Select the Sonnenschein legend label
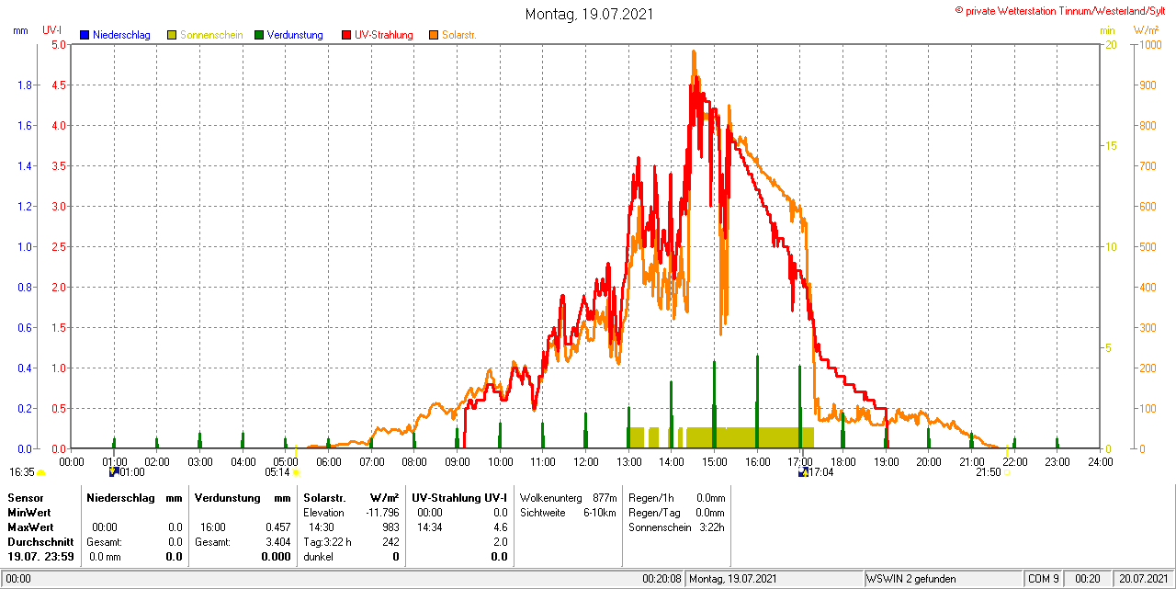 (x=211, y=35)
